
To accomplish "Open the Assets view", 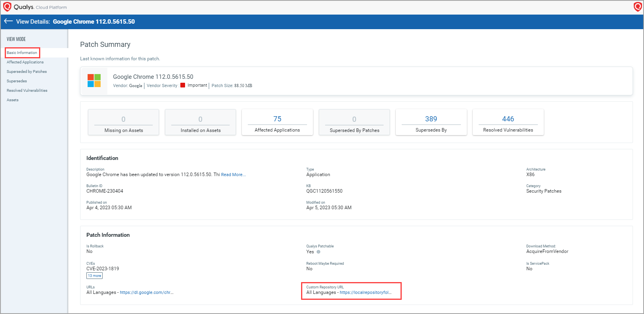I will [x=13, y=100].
